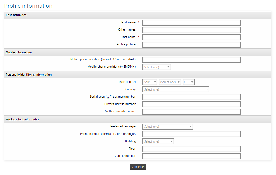Viewport: 276px width, 175px height.
Task: Open the Mobile phone provider dropdown
Action: [x=156, y=67]
